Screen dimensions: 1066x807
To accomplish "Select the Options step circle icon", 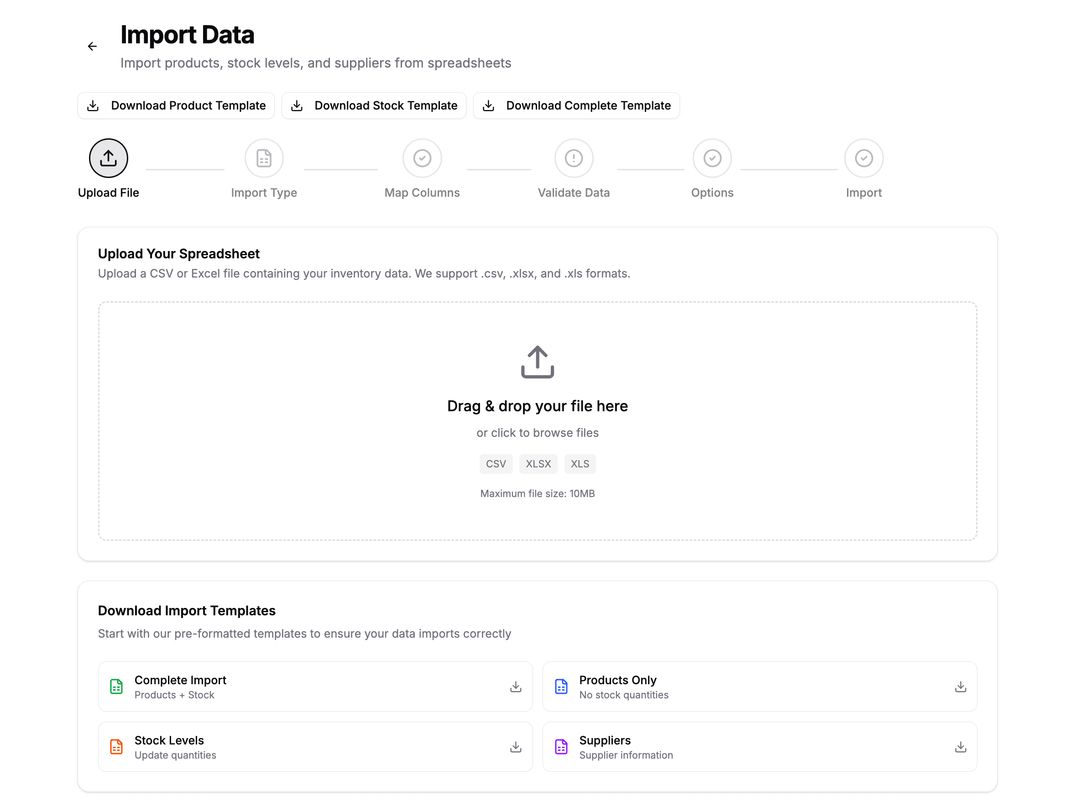I will click(712, 157).
